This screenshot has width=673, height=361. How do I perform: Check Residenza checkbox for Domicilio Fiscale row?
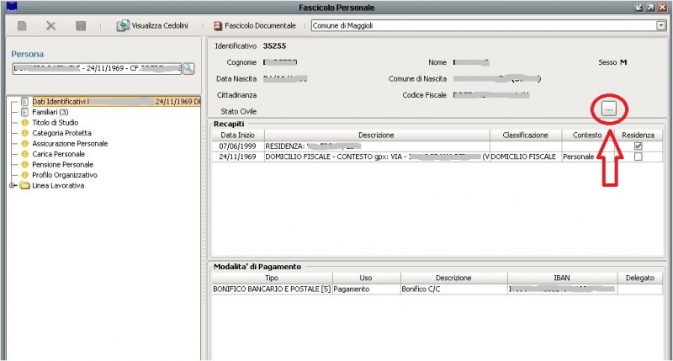click(638, 157)
